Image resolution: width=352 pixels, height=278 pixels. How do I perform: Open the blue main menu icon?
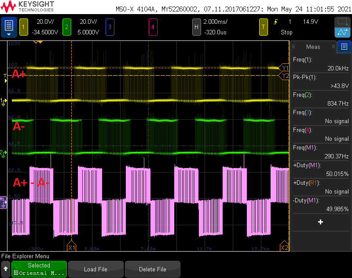(9, 27)
